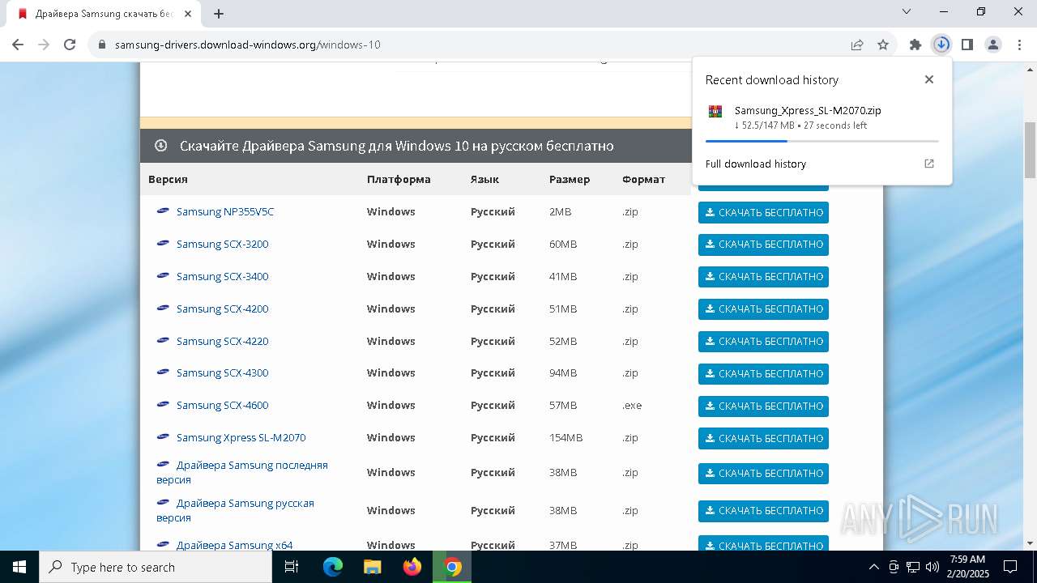Launch Microsoft Edge from the taskbar
Viewport: 1037px width, 583px height.
click(x=333, y=567)
